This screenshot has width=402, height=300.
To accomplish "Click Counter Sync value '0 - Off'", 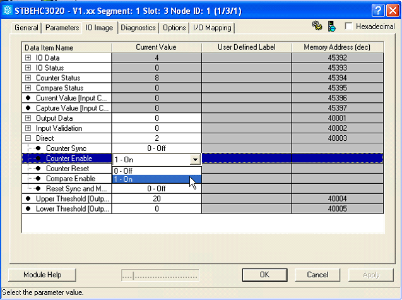I will pos(157,148).
